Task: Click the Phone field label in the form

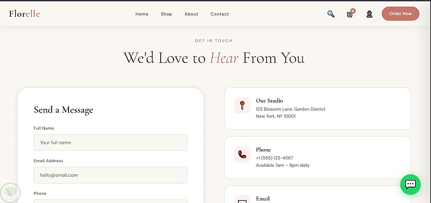Action: point(40,194)
